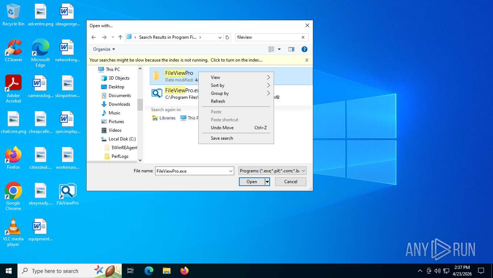Select the cameraslog Word document icon
The width and height of the screenshot is (493, 278).
pos(41,87)
